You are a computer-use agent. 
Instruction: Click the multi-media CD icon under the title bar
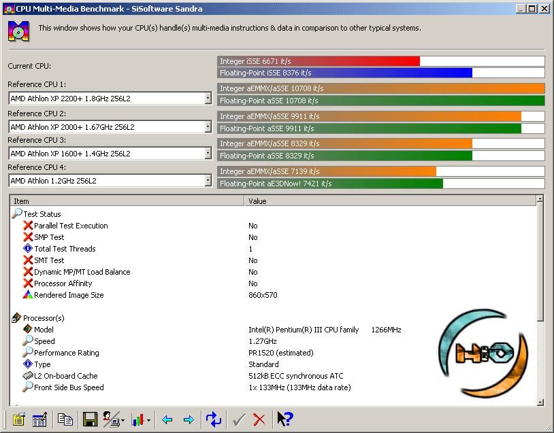[18, 31]
